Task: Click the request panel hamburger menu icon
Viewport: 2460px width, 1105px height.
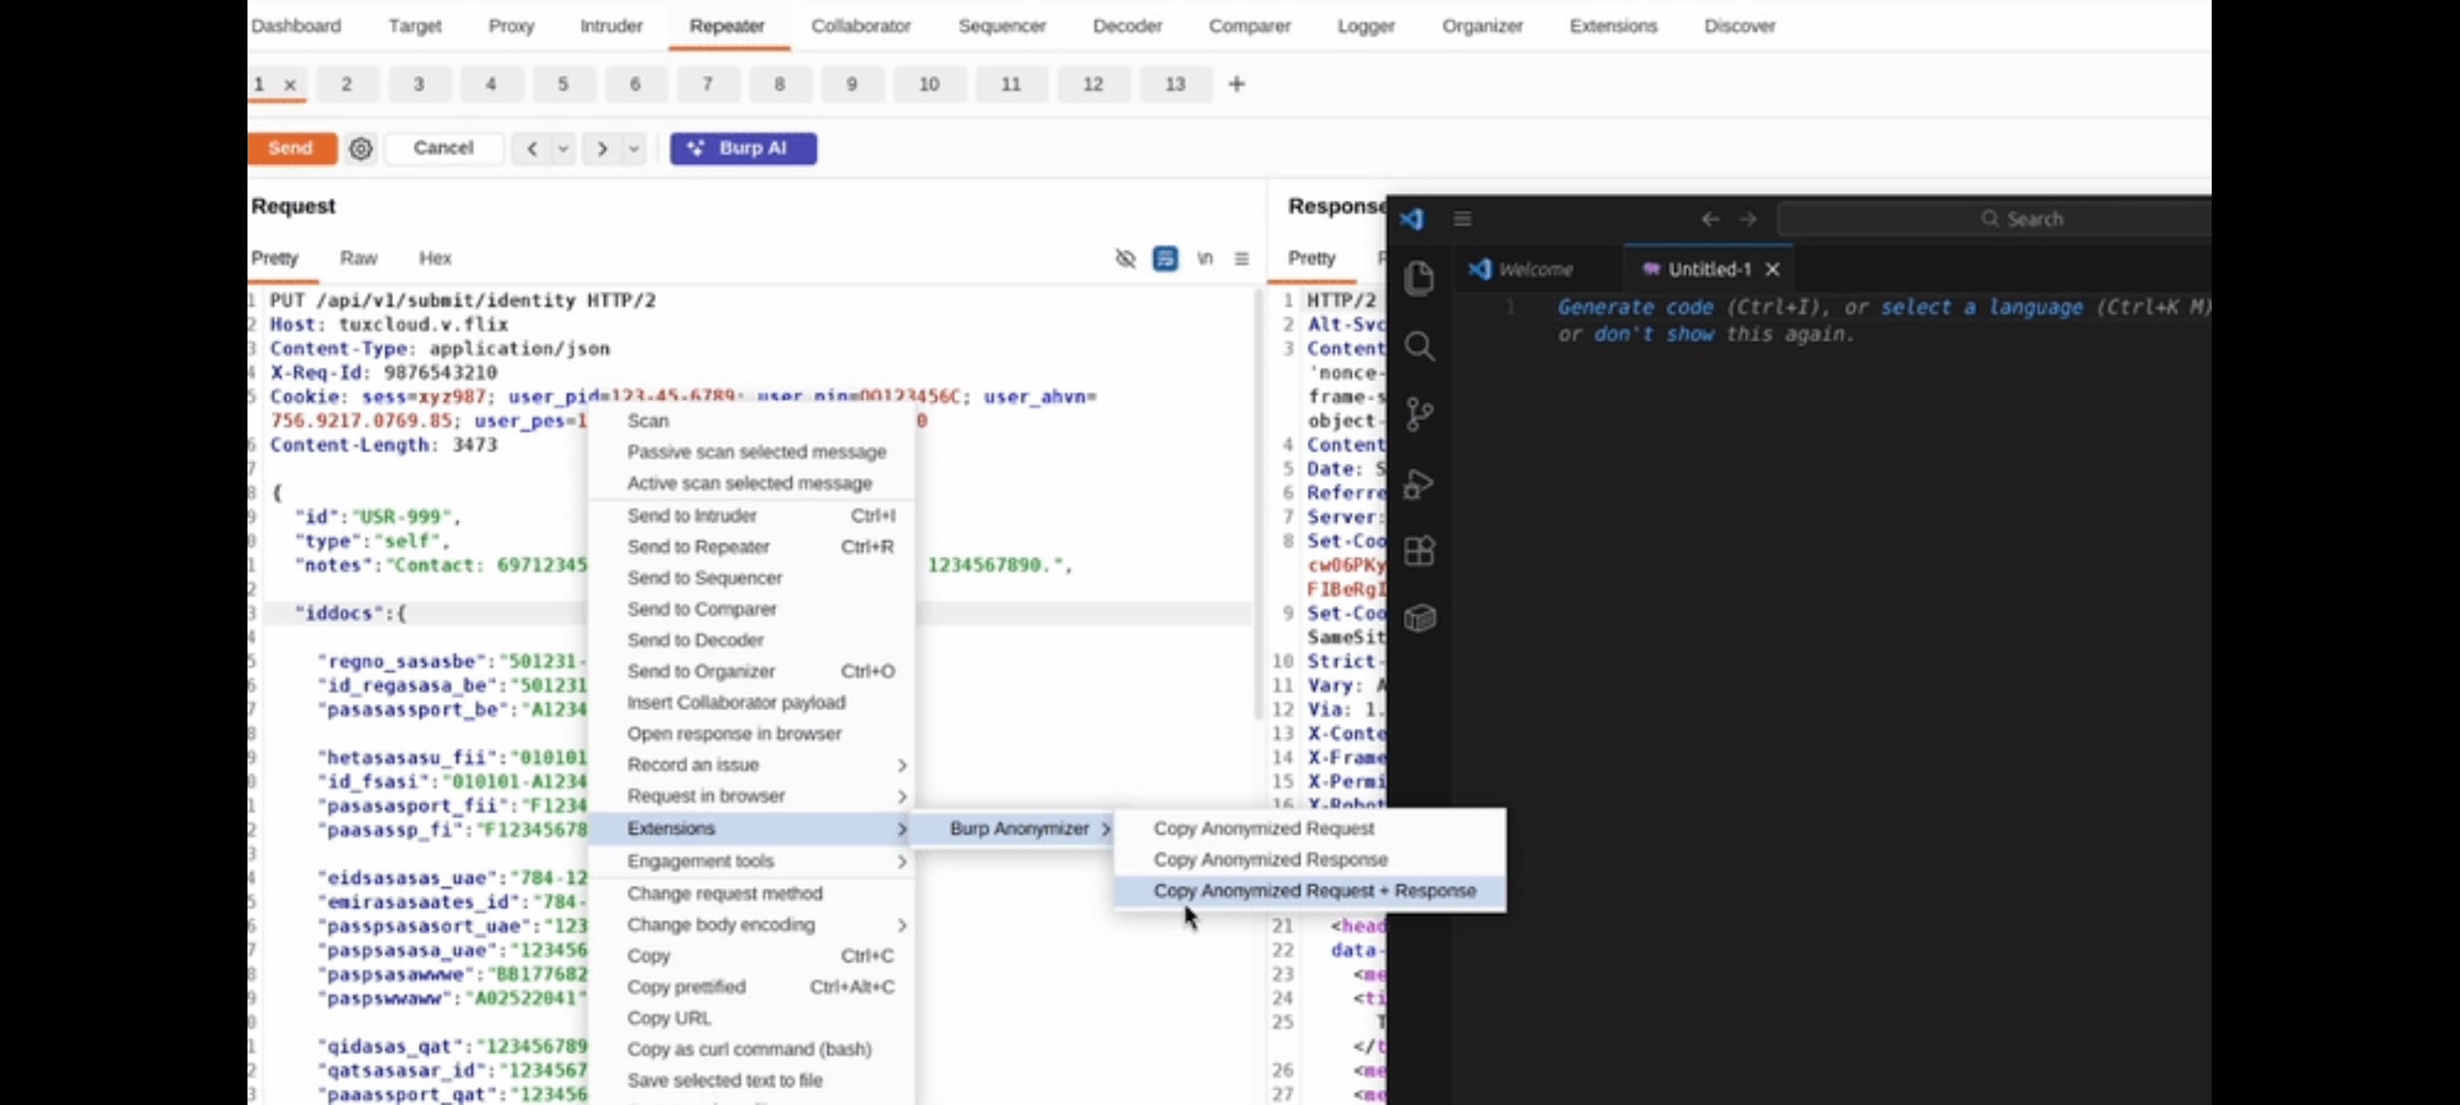Action: point(1241,259)
